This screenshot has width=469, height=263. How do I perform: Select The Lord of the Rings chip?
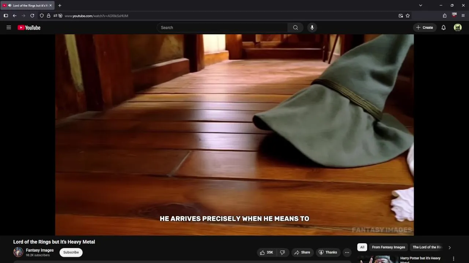click(427, 247)
